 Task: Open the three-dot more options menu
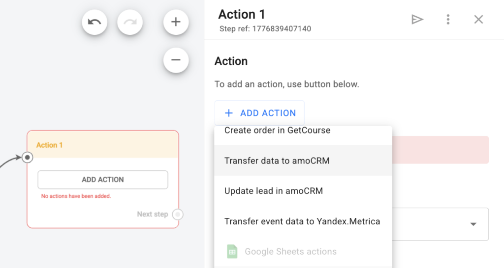coord(448,20)
